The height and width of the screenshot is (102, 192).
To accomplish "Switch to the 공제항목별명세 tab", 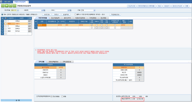I will [54, 62].
